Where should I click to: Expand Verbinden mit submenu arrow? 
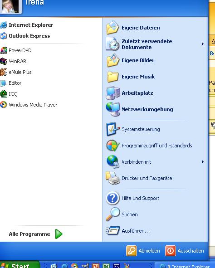[202, 162]
